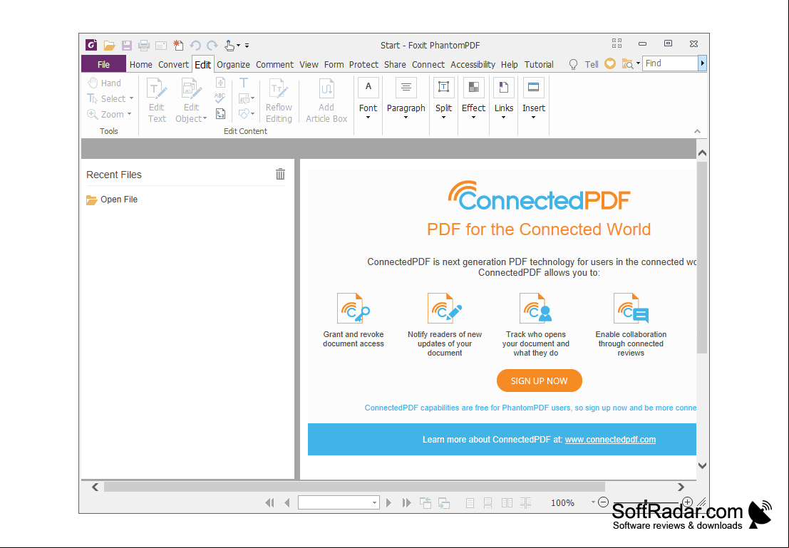This screenshot has width=789, height=548.
Task: Click the Add Article Box tool
Action: (326, 100)
